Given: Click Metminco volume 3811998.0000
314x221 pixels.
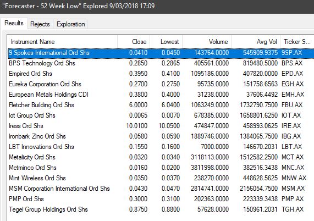Looking at the screenshot, I should click(x=210, y=168).
